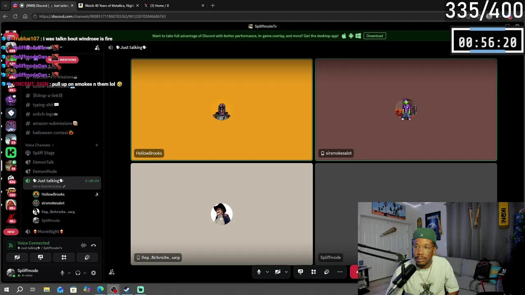525x295 pixels.
Task: Share screen from sidebar voice panel
Action: 40,257
